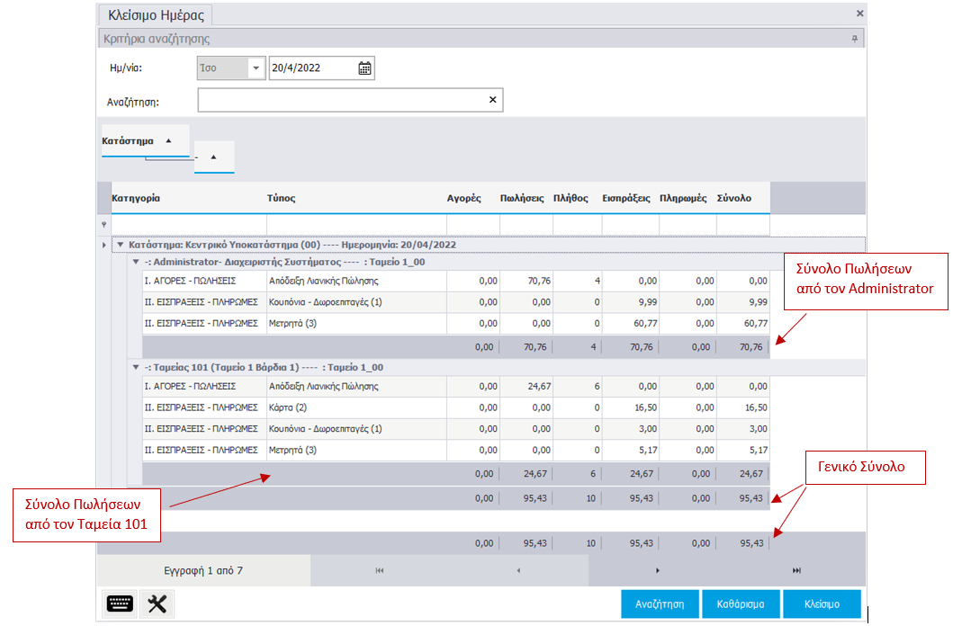Click the tools wrench icon
Image resolution: width=953 pixels, height=635 pixels.
point(157,604)
